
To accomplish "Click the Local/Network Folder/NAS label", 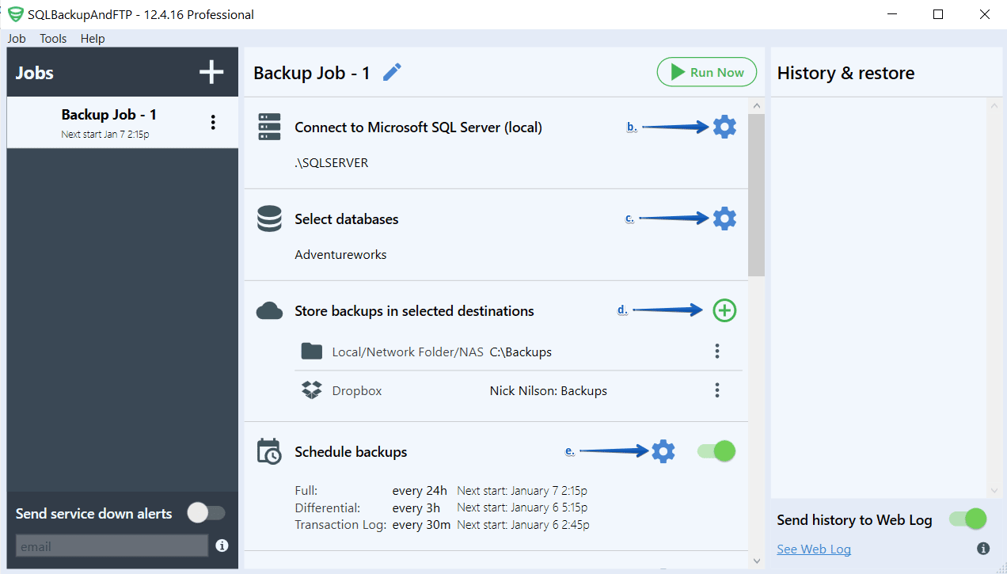I will pyautogui.click(x=408, y=352).
